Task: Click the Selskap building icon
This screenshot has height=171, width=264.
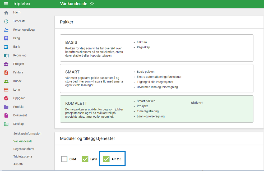Action: (6, 124)
